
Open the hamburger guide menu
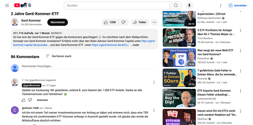tap(7, 6)
